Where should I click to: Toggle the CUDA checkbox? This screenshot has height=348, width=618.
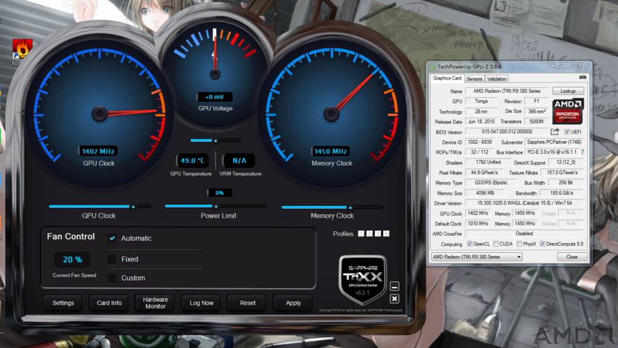click(496, 244)
